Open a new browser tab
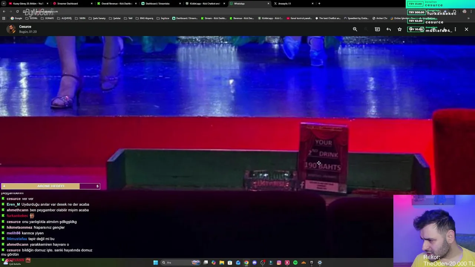The width and height of the screenshot is (475, 267). (x=319, y=3)
